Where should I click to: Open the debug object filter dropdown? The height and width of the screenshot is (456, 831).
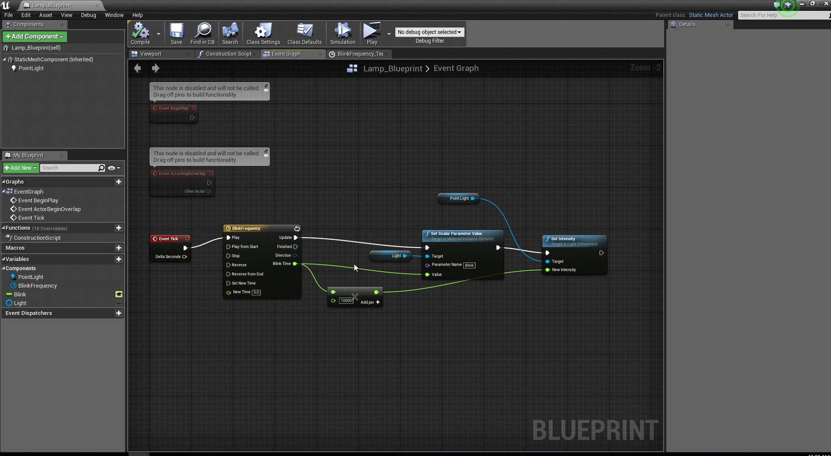pos(429,32)
